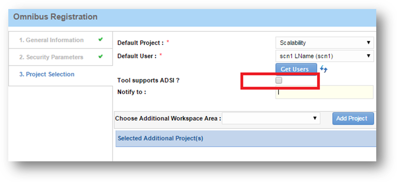Click the Default Project field label
The height and width of the screenshot is (182, 397).
coord(140,43)
